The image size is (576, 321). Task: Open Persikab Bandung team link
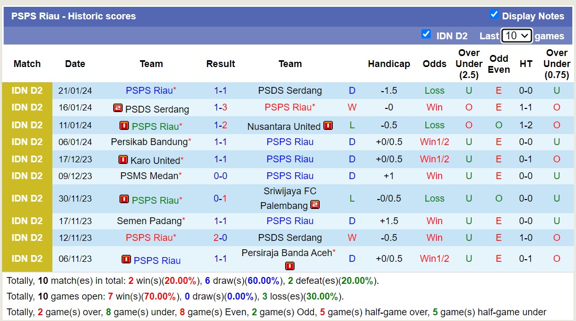149,142
